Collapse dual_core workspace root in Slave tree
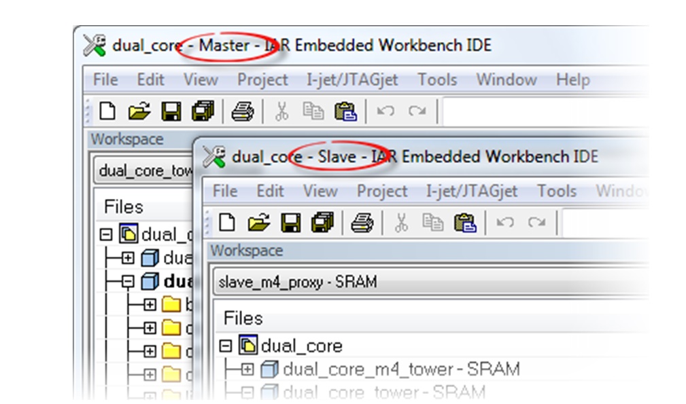 pos(226,346)
